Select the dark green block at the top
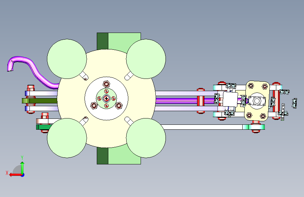Screen dimensions: 304x197 click(x=103, y=41)
